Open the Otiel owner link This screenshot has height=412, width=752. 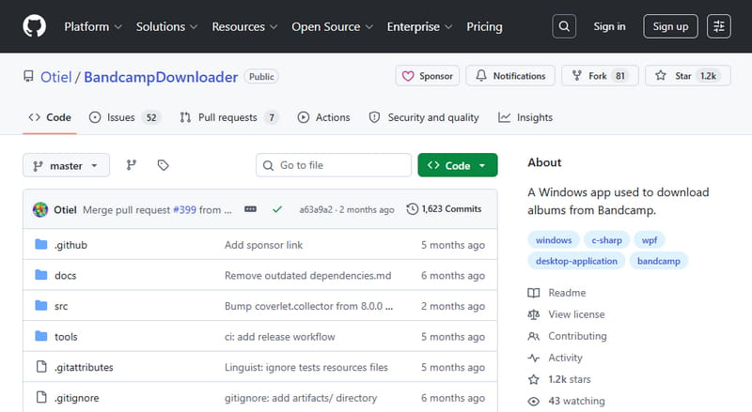55,77
